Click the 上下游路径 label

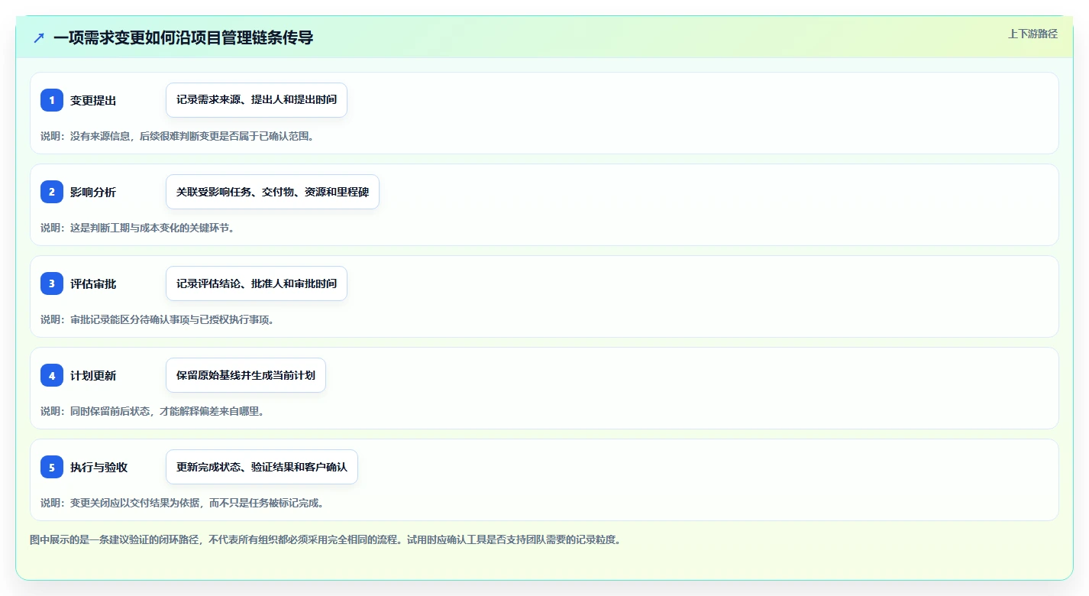[1032, 34]
